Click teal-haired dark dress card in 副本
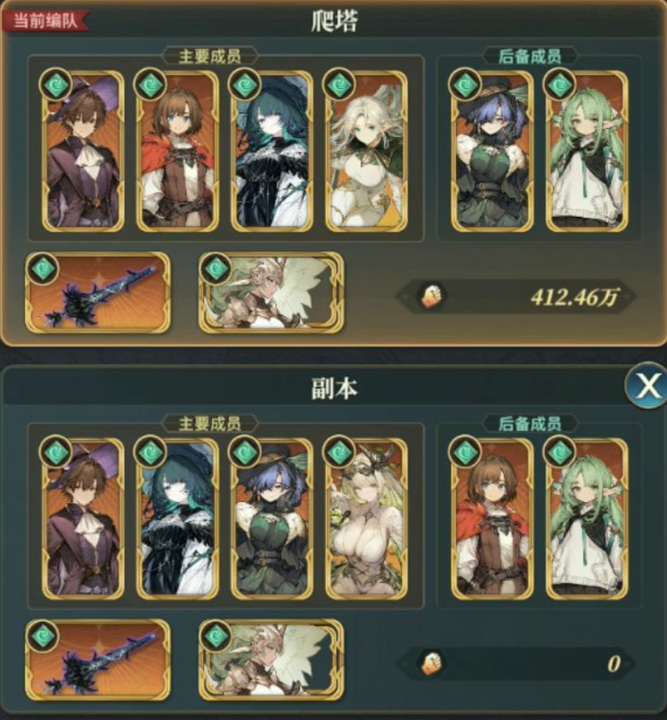This screenshot has height=720, width=667. [178, 519]
